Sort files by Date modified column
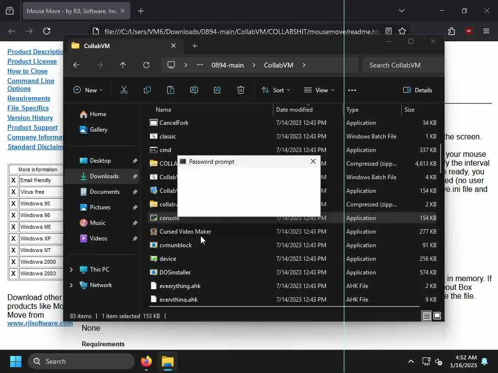Viewport: 498px width, 373px height. (294, 110)
